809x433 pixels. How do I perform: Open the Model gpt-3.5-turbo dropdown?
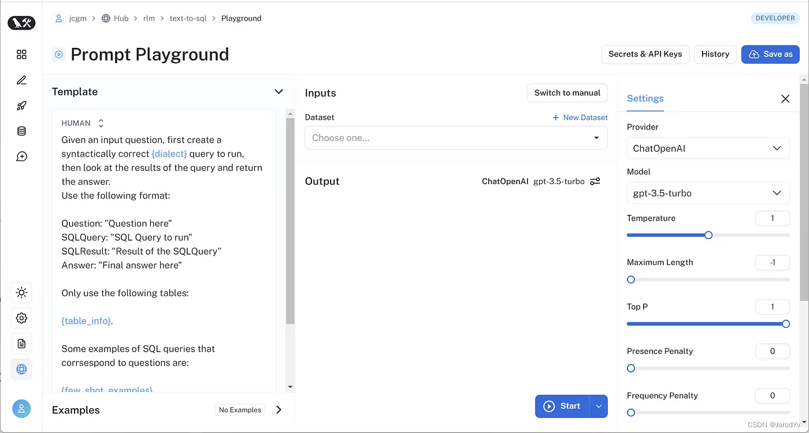(x=708, y=193)
